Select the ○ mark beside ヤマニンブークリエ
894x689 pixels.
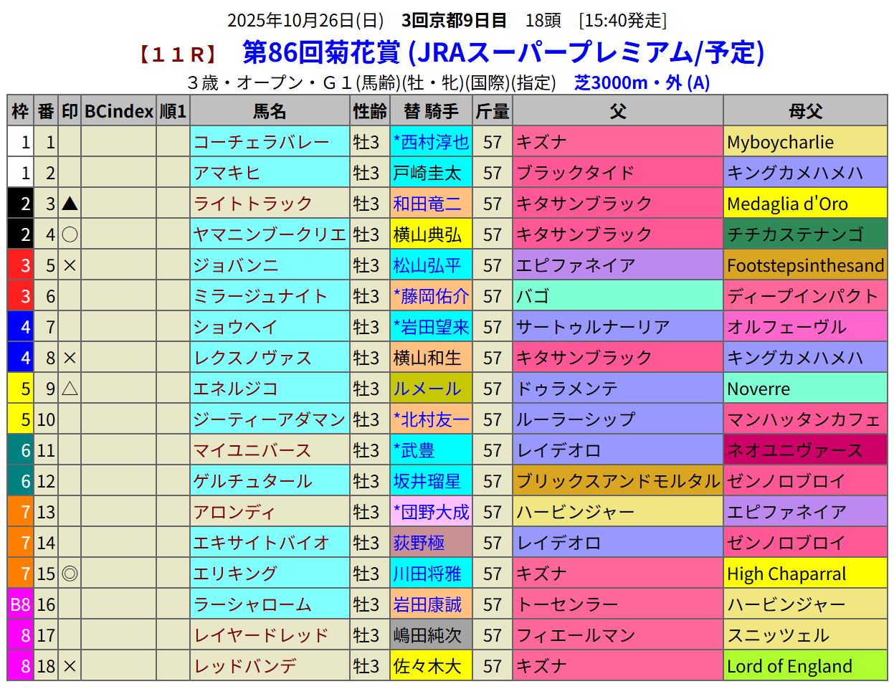point(70,234)
